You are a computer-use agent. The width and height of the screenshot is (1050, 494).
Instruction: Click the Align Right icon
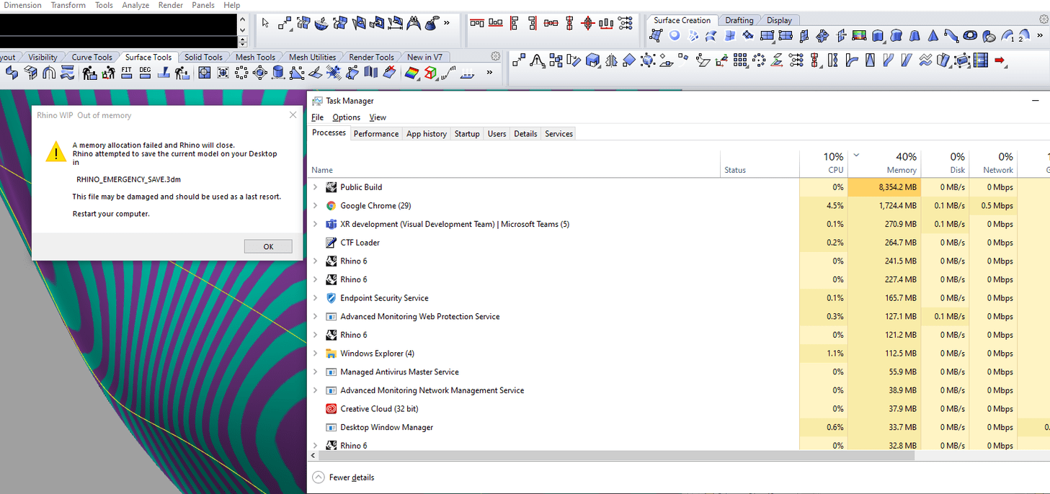533,23
